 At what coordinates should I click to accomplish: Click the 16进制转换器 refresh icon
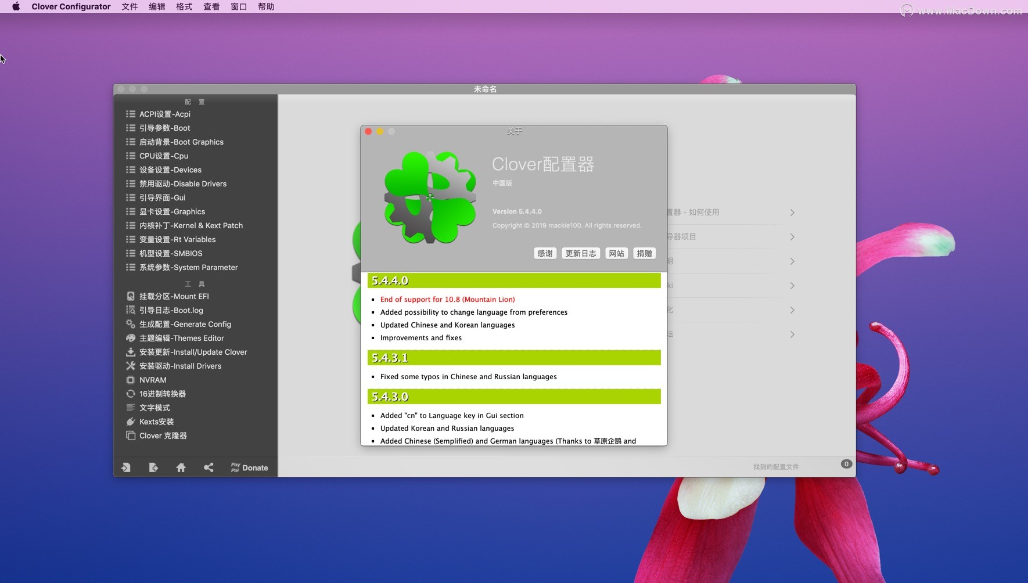131,394
